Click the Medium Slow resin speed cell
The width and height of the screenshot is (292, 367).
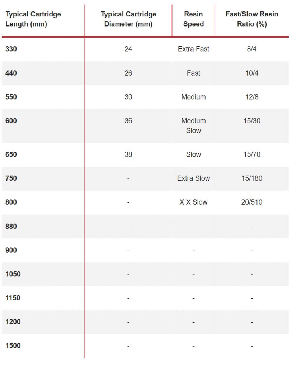point(193,126)
